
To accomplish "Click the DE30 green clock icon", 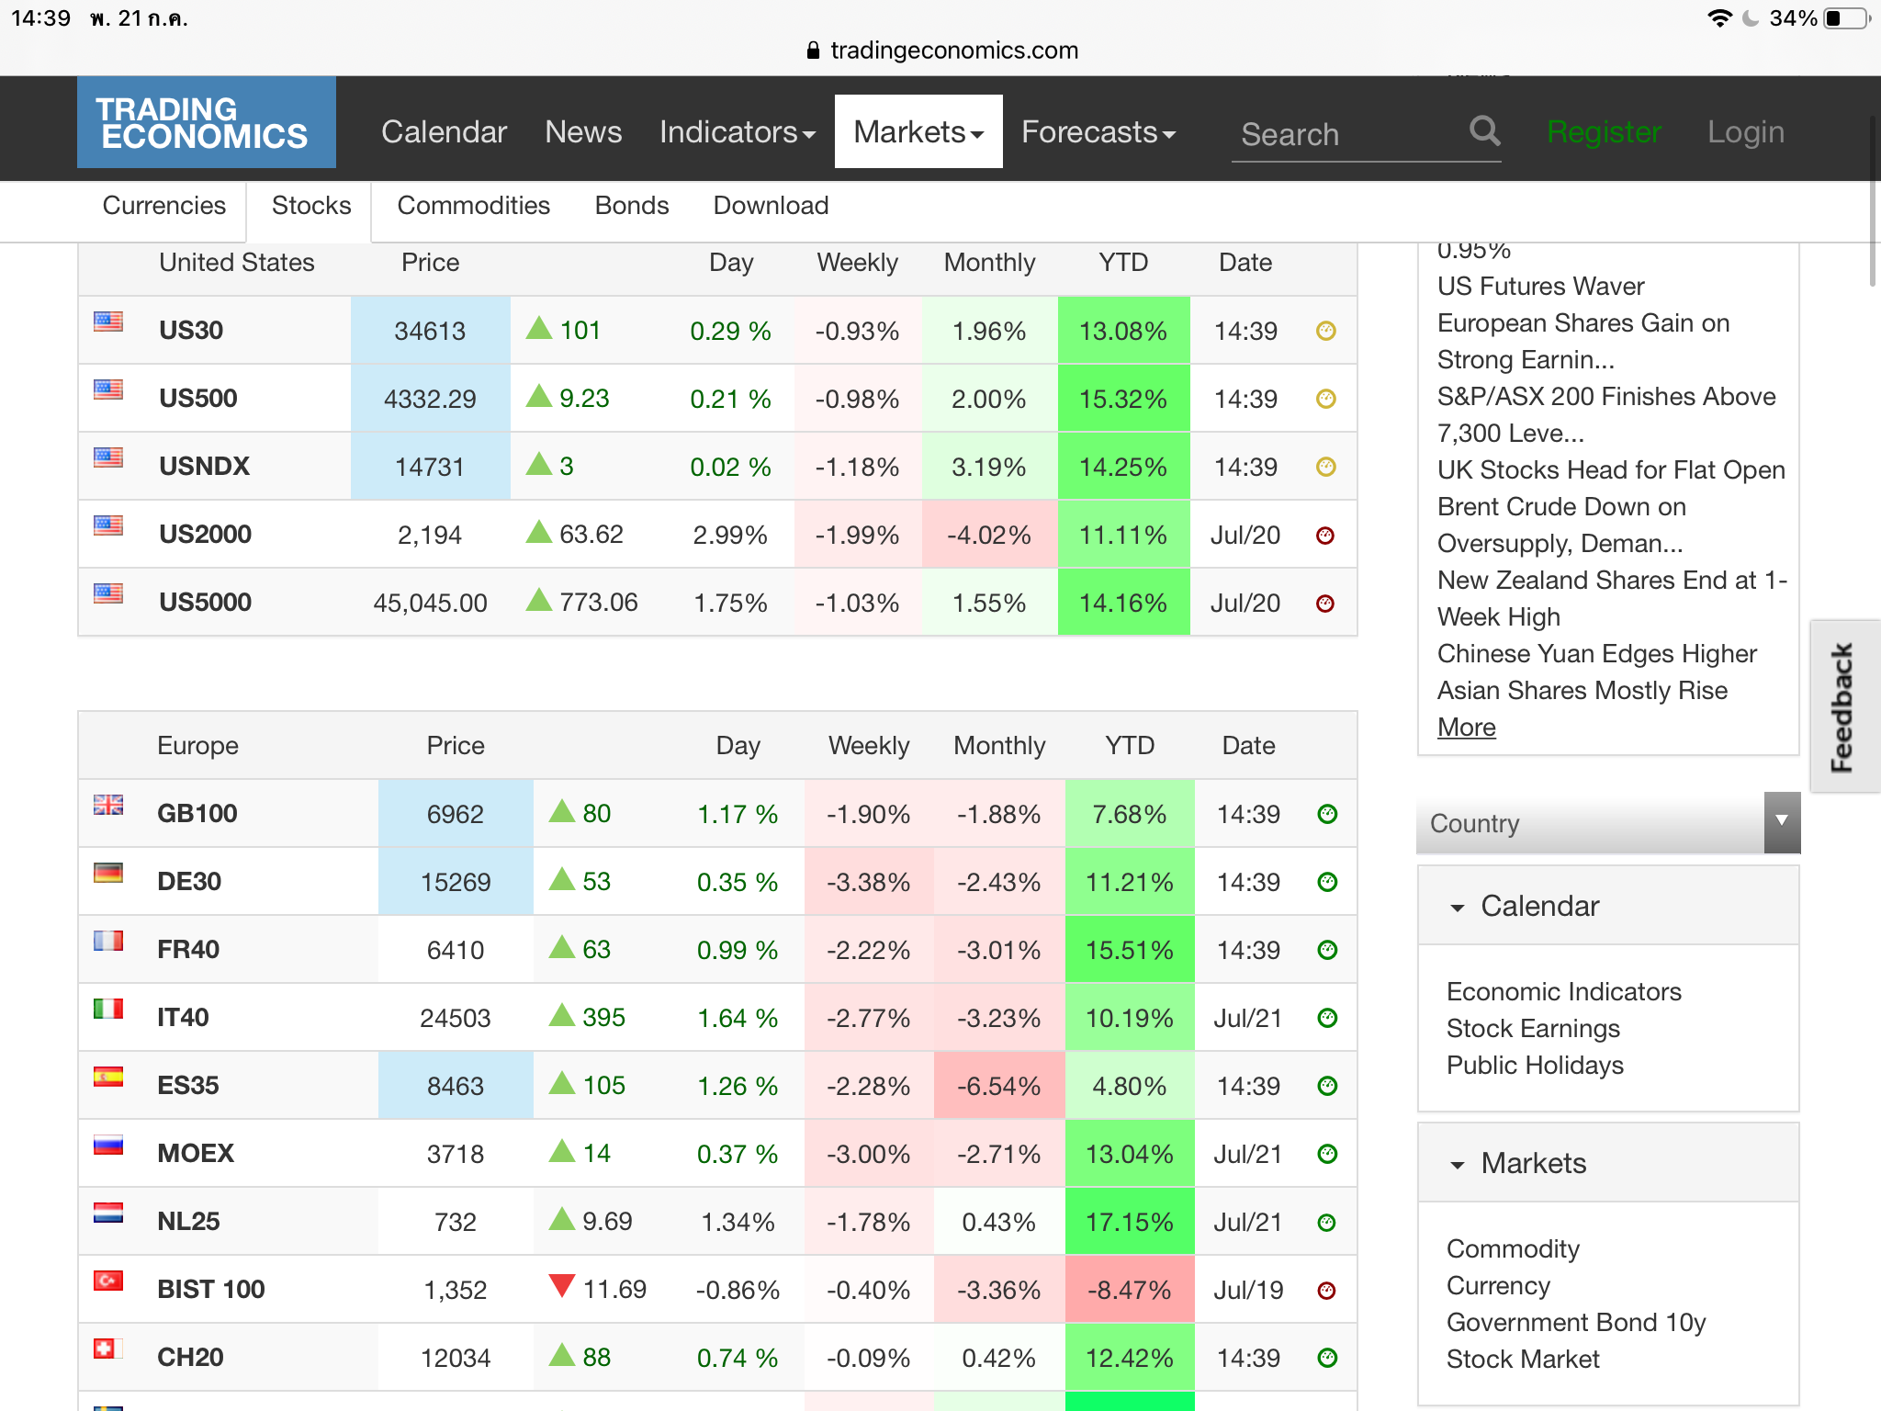I will click(x=1327, y=882).
